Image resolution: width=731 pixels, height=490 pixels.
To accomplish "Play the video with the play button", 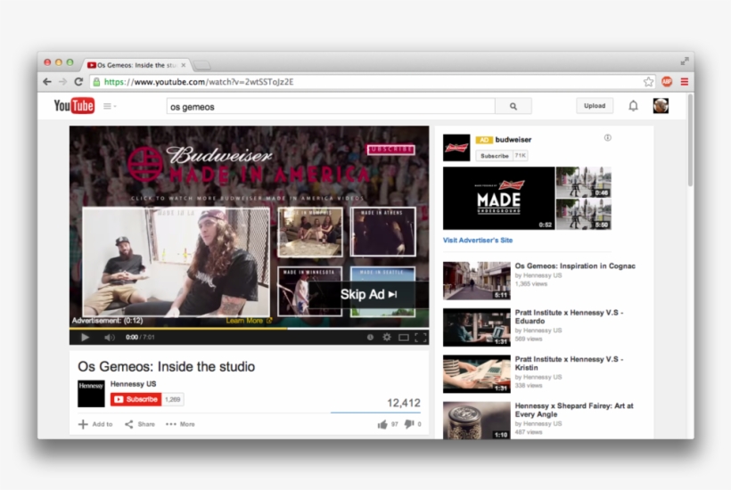I will [86, 338].
